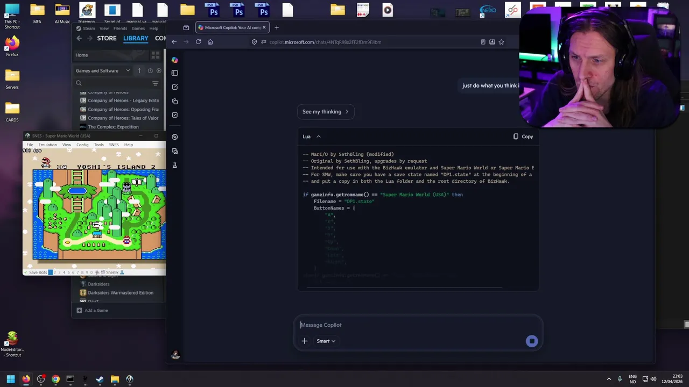This screenshot has width=689, height=387.
Task: Click Steam back arrow
Action: (x=79, y=38)
